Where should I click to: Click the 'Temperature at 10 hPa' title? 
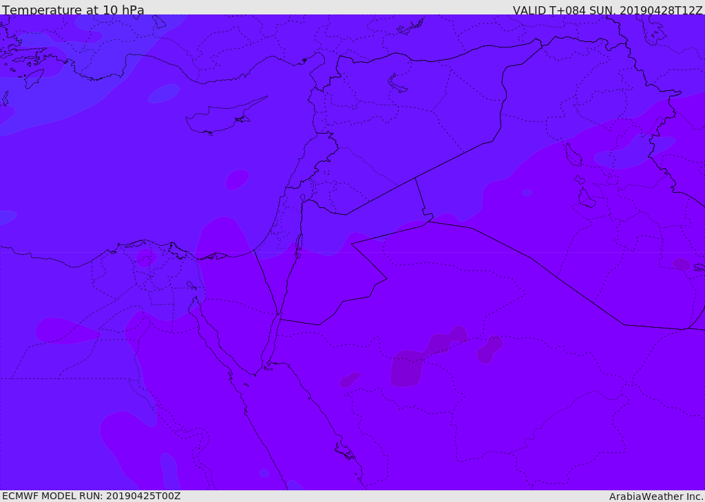pyautogui.click(x=73, y=10)
